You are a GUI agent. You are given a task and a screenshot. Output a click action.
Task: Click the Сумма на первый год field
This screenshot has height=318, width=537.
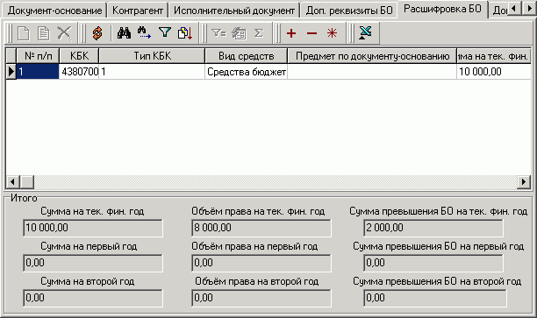(93, 263)
